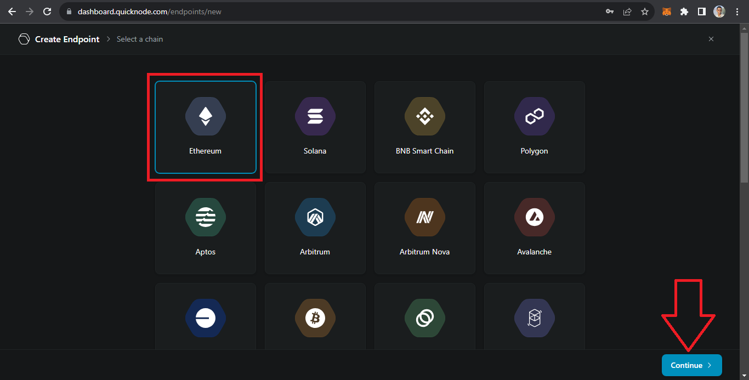The image size is (749, 380).
Task: Pick the Arbitrum Nova chain icon
Action: 425,218
